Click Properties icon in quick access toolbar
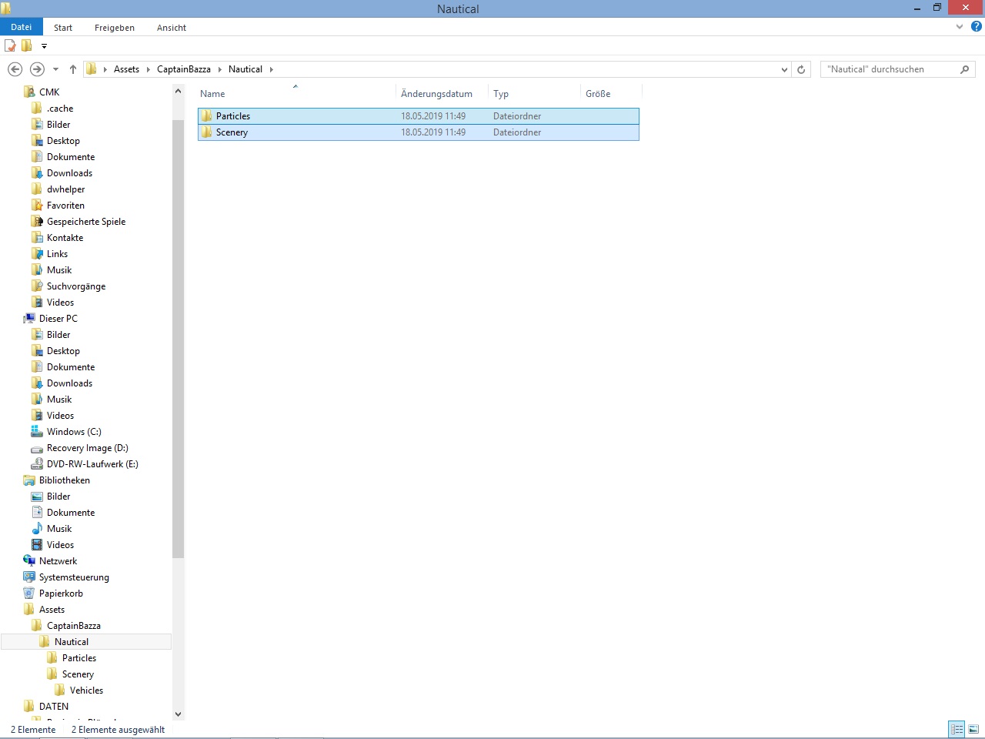This screenshot has width=985, height=739. click(11, 46)
